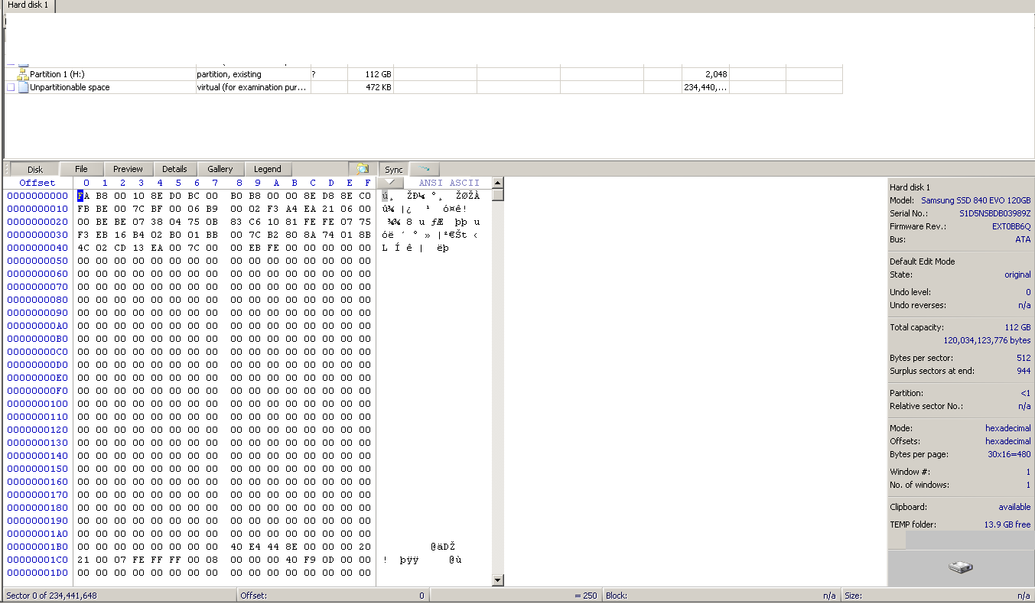Click the '= 250' status bar field
Image resolution: width=1035 pixels, height=604 pixels.
point(515,596)
